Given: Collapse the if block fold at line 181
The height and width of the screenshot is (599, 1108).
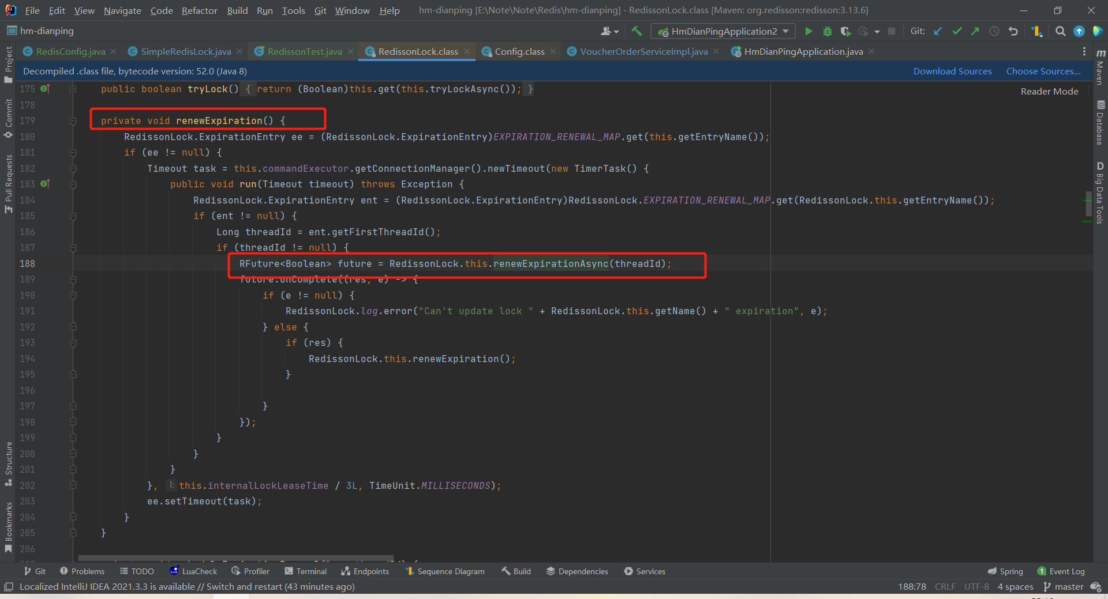Looking at the screenshot, I should click(x=73, y=153).
